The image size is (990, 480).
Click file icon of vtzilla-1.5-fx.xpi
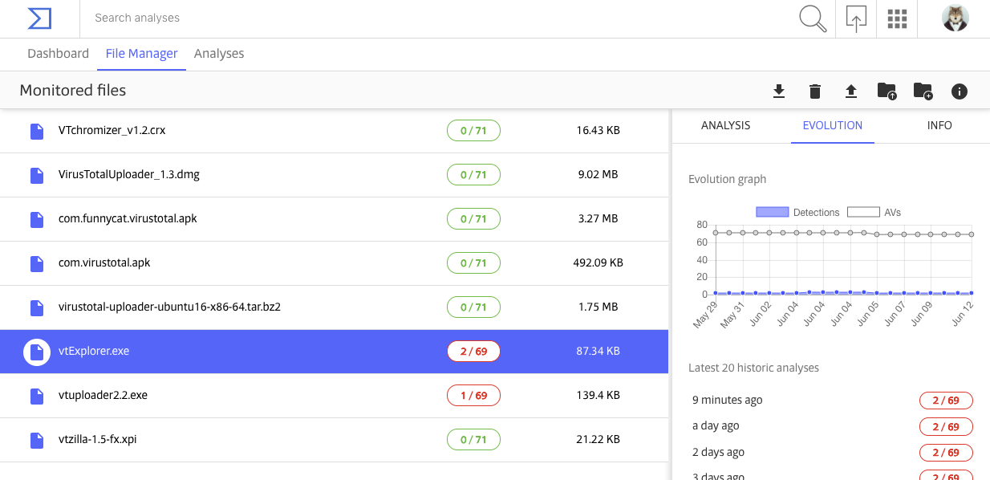[x=37, y=440]
